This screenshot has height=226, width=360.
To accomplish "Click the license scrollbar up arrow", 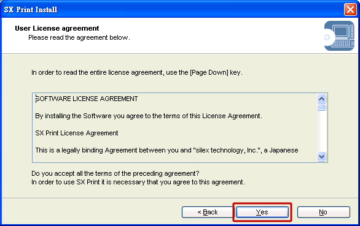I will pyautogui.click(x=322, y=99).
